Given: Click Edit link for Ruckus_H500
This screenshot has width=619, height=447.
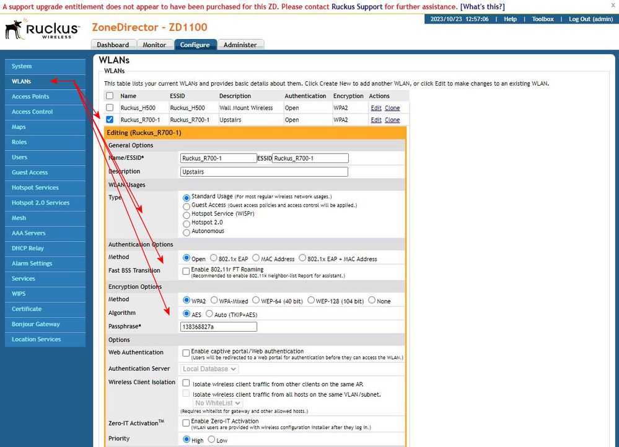Looking at the screenshot, I should pyautogui.click(x=375, y=108).
